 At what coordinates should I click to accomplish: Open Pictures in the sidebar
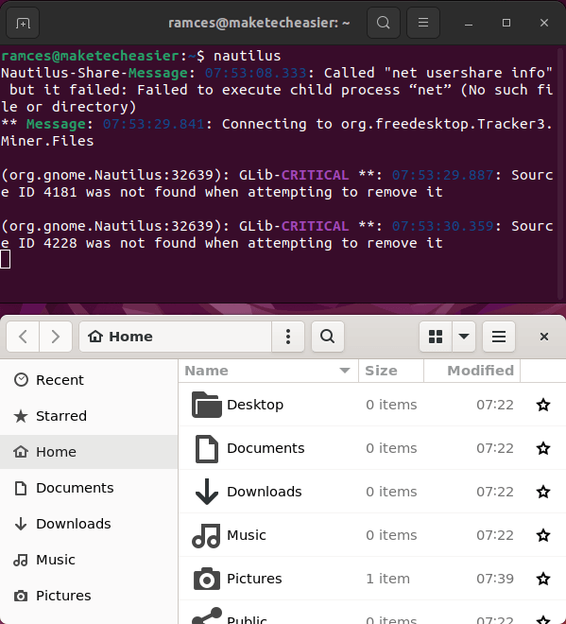point(89,596)
